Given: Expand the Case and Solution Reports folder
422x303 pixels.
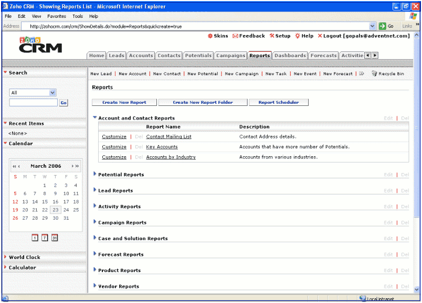Looking at the screenshot, I should 94,237.
